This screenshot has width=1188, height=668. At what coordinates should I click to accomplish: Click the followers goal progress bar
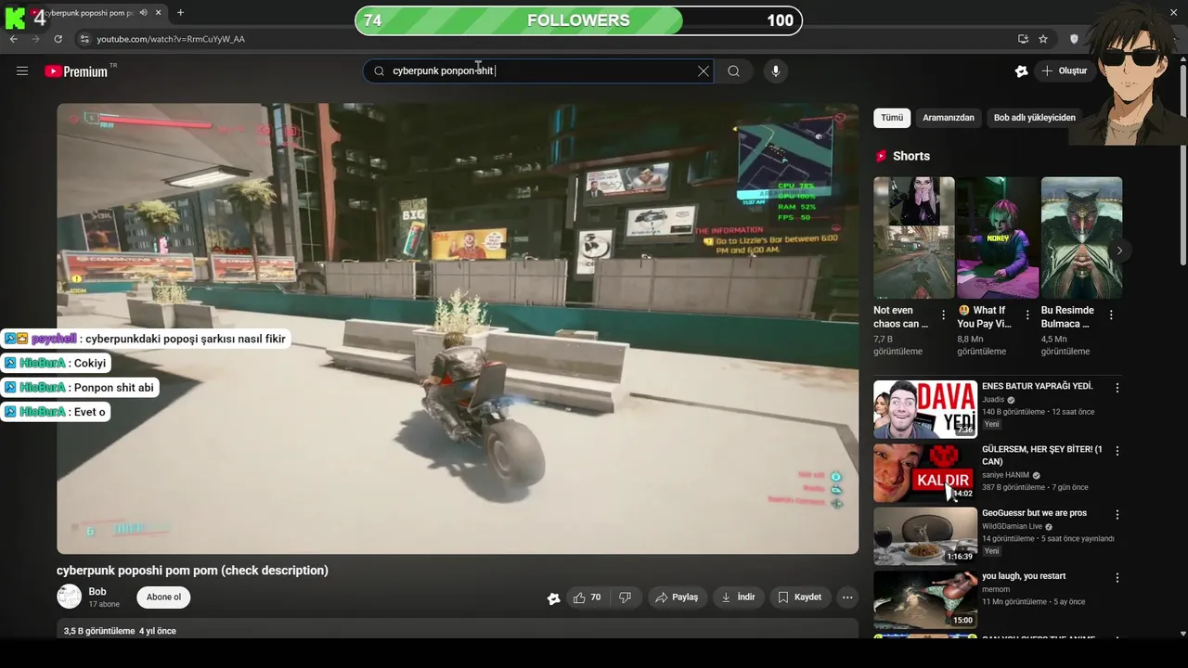[x=578, y=20]
